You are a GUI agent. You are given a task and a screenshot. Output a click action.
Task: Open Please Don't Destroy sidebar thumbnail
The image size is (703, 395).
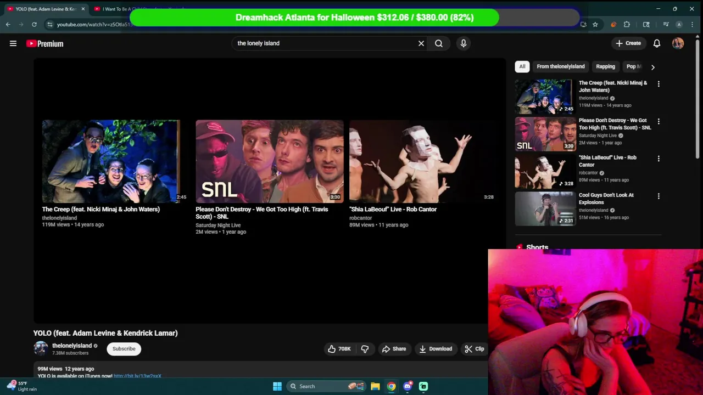(x=545, y=134)
